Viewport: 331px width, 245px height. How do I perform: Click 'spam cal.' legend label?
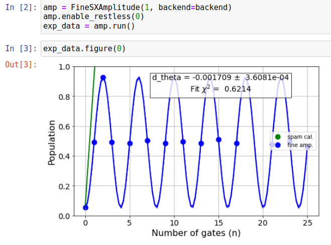(x=300, y=137)
